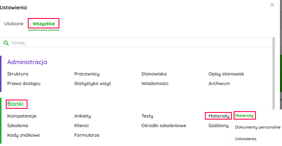
Task: Go to Stanowiska settings
Action: point(154,74)
